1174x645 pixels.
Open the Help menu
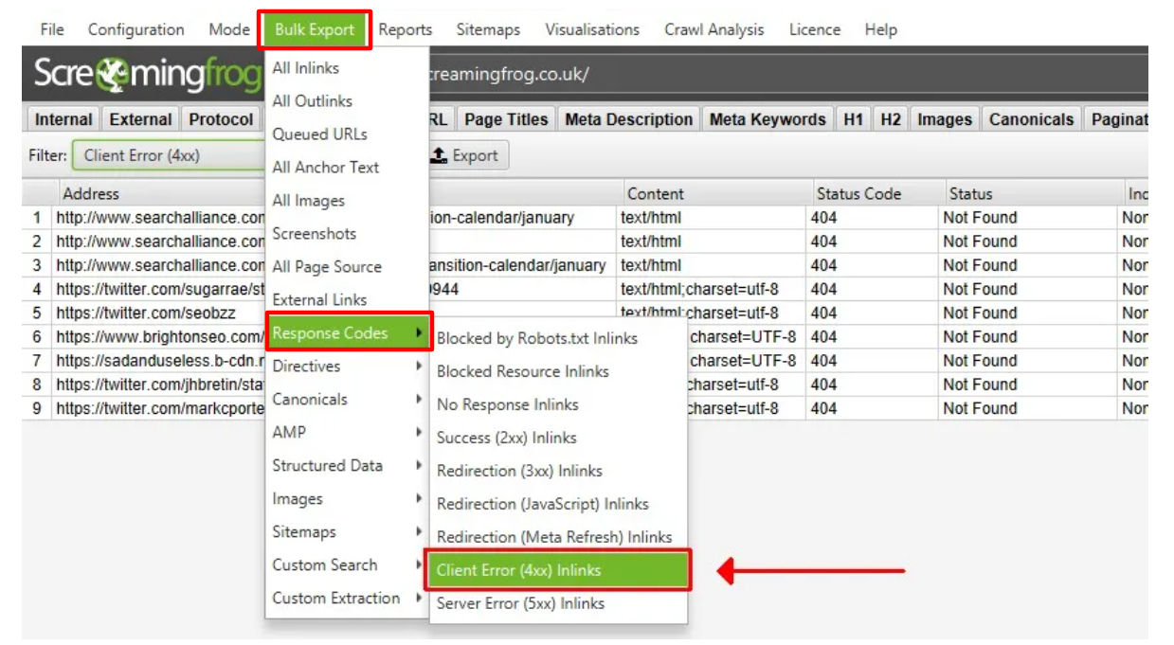coord(880,29)
